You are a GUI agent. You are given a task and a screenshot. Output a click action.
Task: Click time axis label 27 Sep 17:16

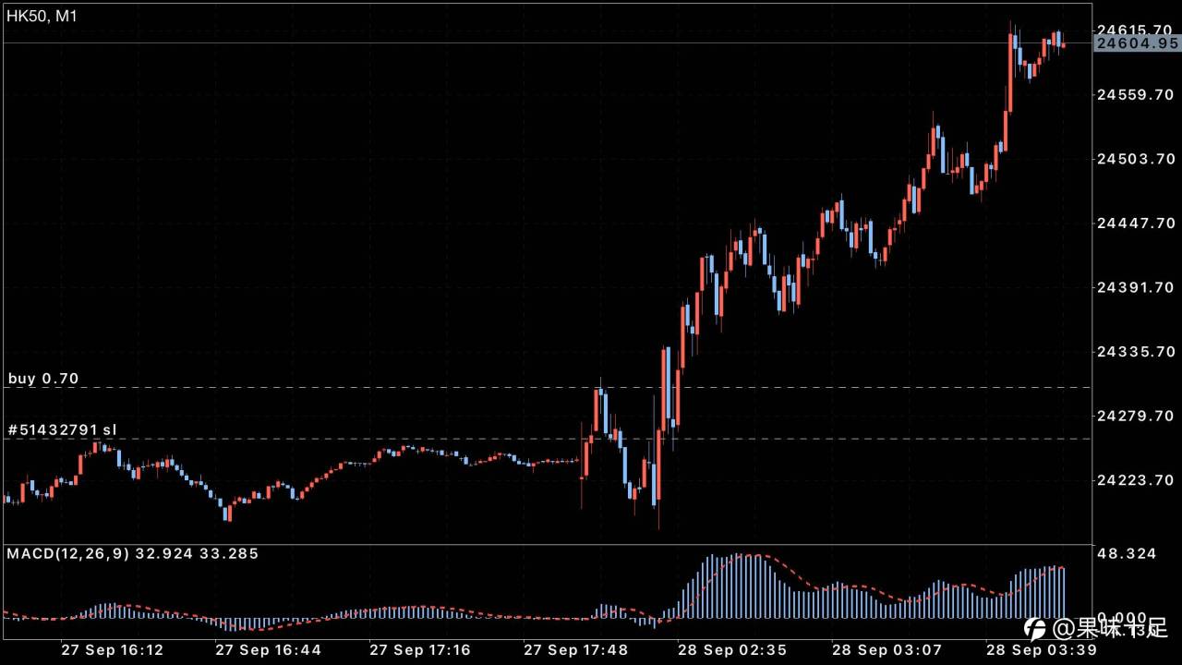[421, 649]
